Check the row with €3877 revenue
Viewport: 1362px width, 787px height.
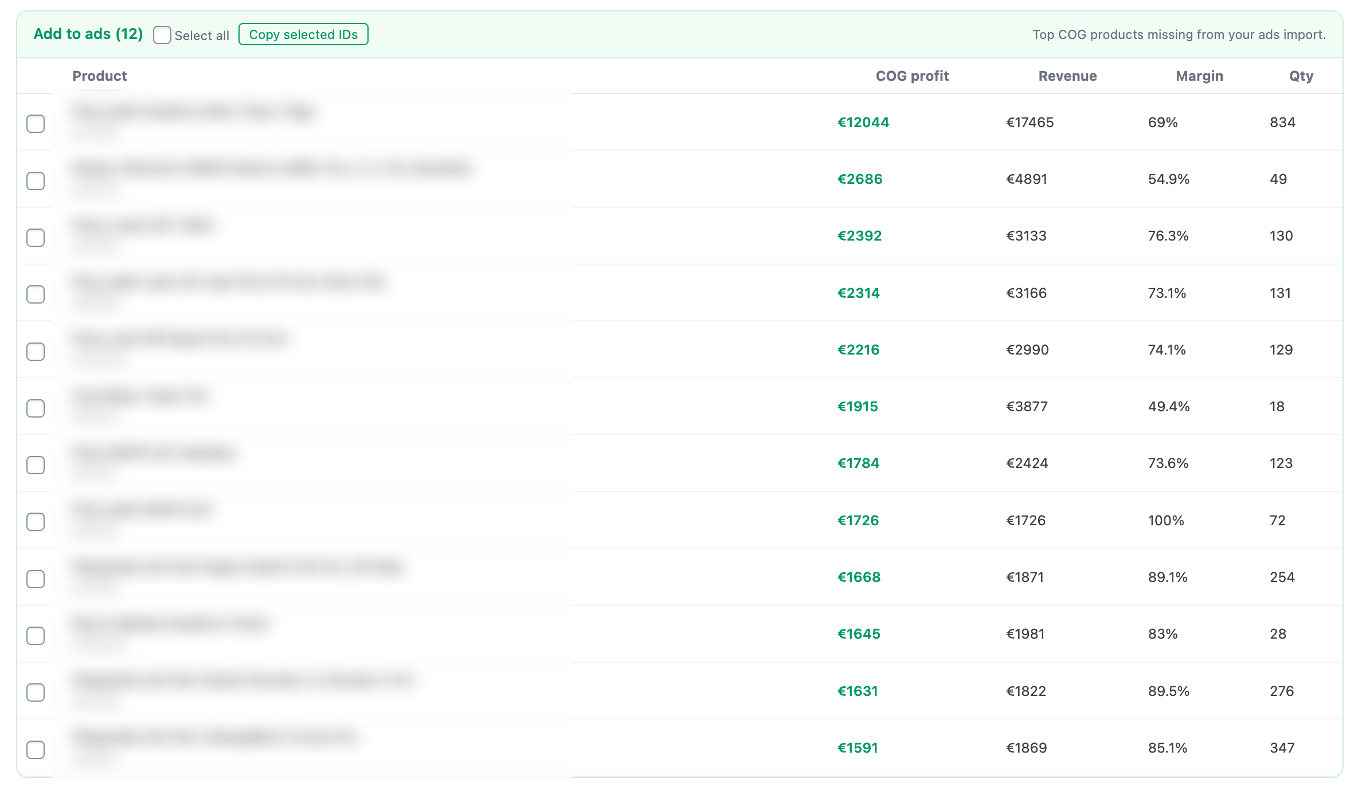(35, 408)
